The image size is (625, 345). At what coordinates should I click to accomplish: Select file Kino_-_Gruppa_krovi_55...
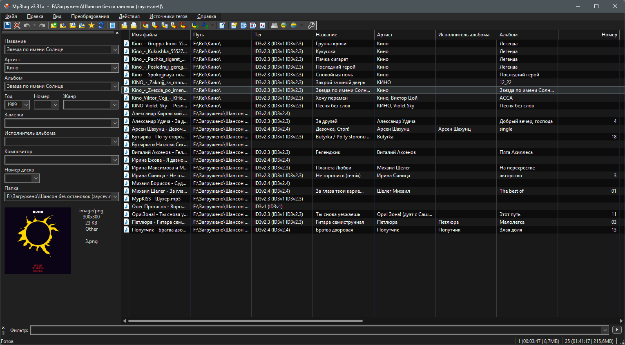[159, 44]
